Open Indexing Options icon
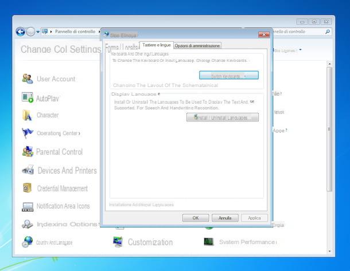350x271 pixels. (27, 224)
